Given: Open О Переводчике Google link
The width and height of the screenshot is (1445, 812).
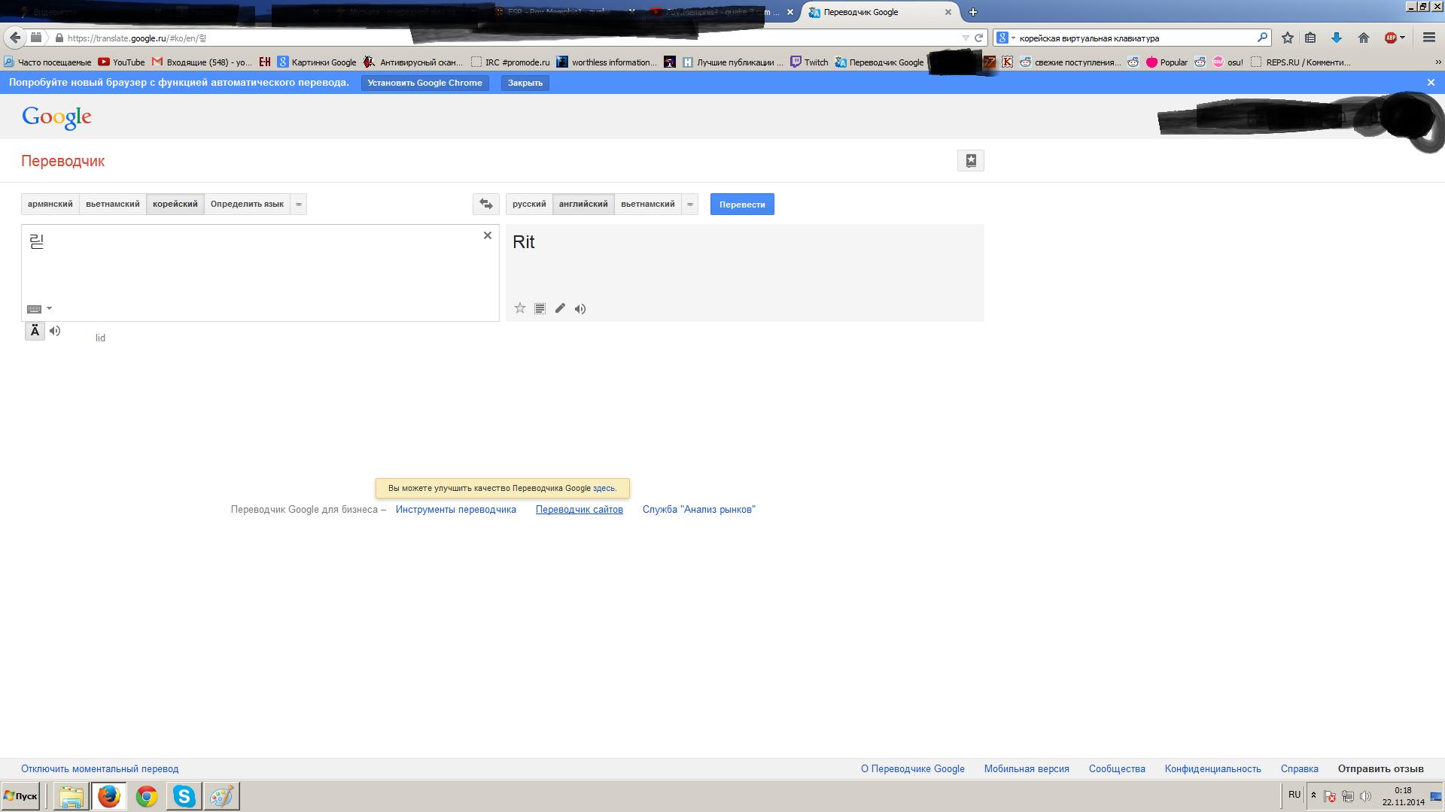Looking at the screenshot, I should click(913, 768).
